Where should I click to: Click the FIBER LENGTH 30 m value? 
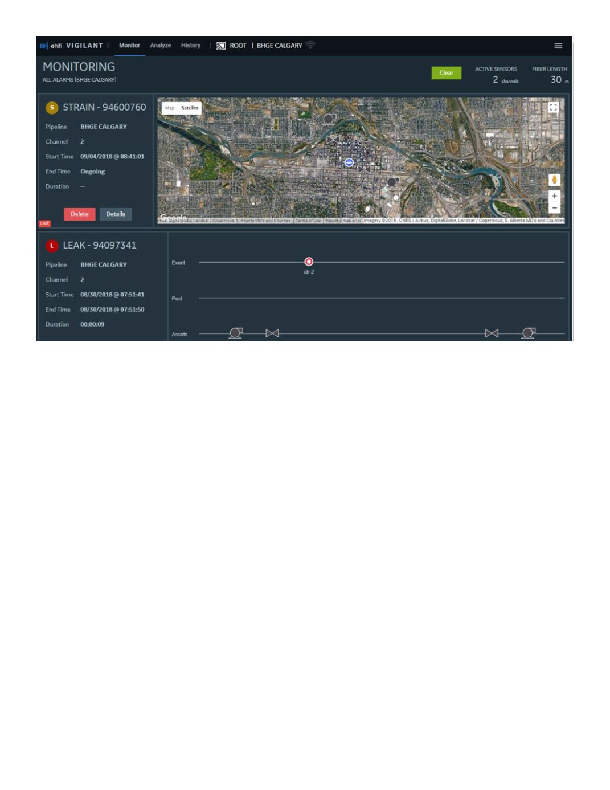[x=559, y=80]
